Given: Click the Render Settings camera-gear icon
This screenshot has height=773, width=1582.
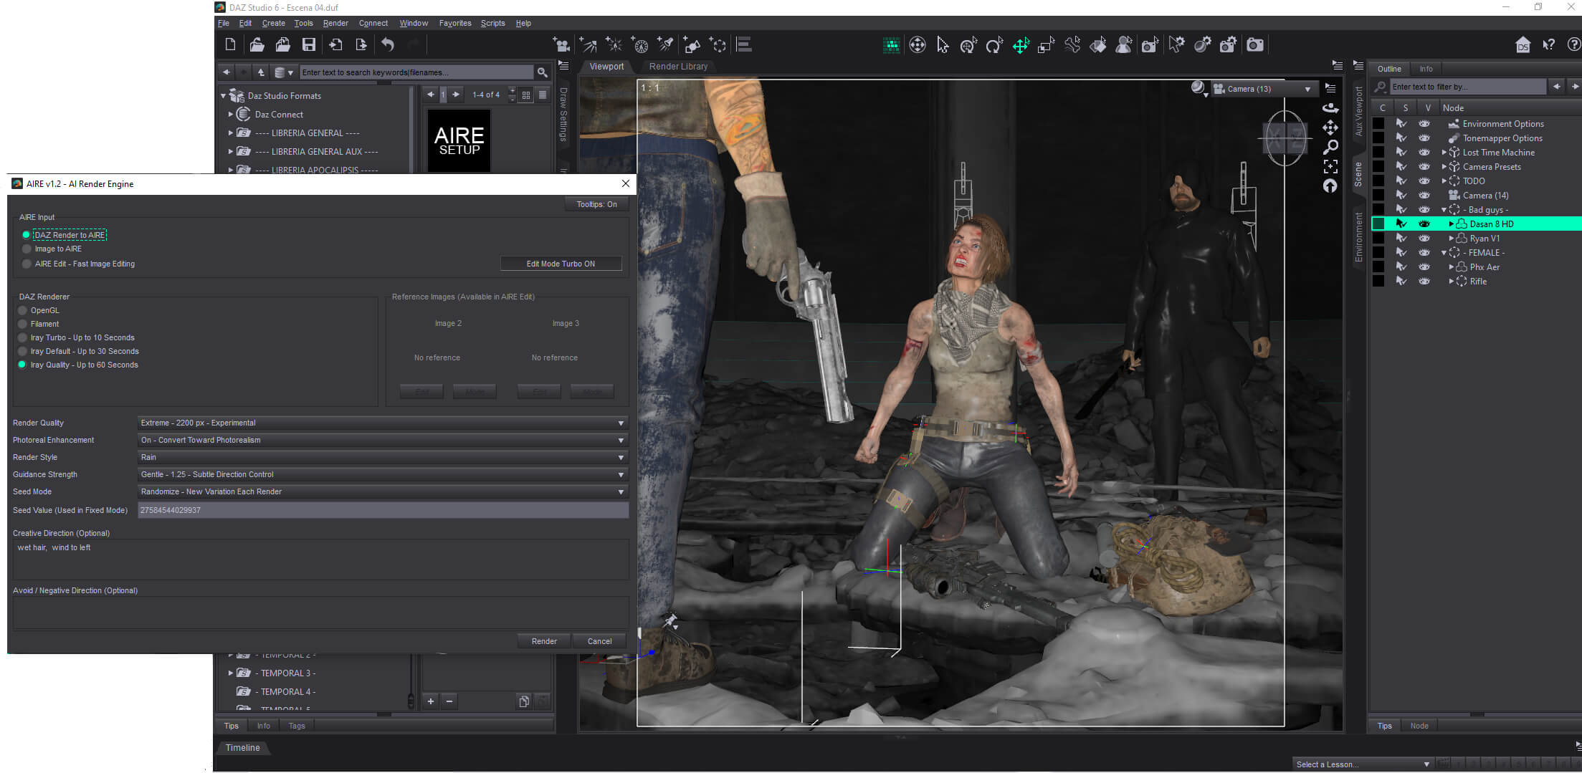Looking at the screenshot, I should (x=1229, y=45).
